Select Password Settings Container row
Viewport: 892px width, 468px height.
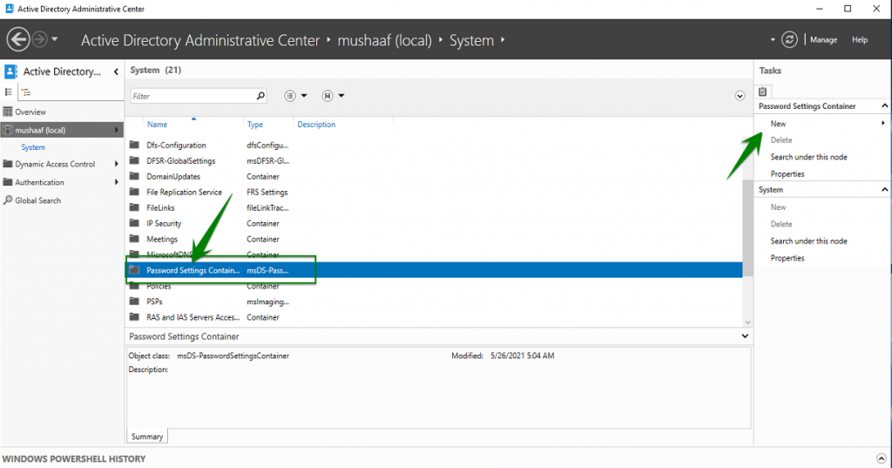[434, 270]
